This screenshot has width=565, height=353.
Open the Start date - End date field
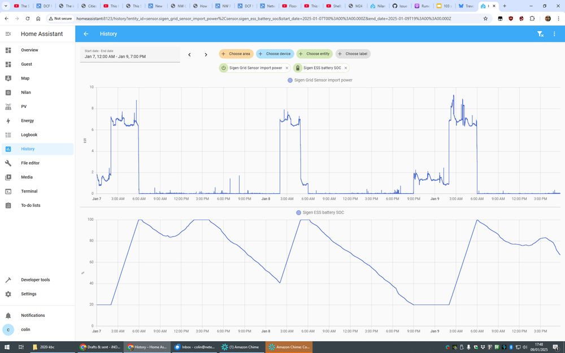pyautogui.click(x=130, y=54)
